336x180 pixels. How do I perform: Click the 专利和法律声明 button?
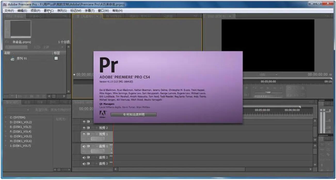point(133,115)
